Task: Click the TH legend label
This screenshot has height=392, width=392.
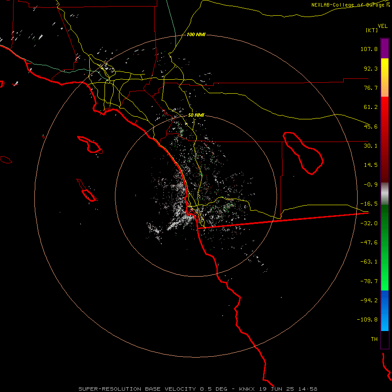Action: pos(374,339)
